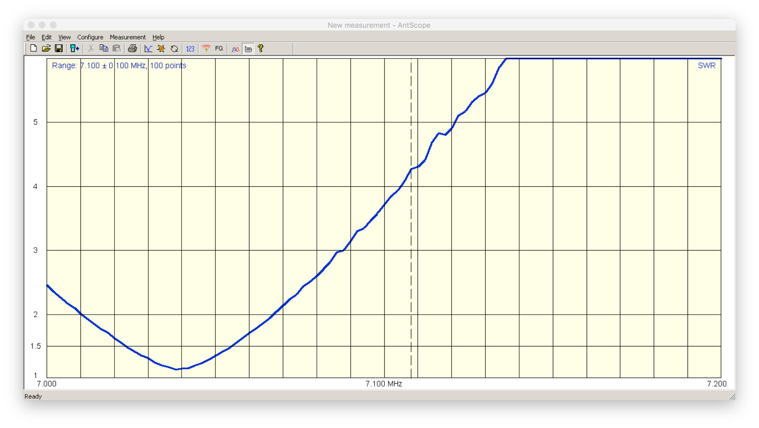759x428 pixels.
Task: Open the Measurement menu
Action: [x=127, y=37]
